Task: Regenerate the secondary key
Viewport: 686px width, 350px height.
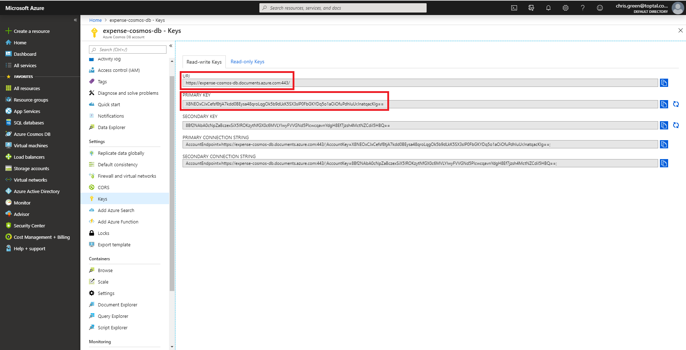Action: coord(676,125)
